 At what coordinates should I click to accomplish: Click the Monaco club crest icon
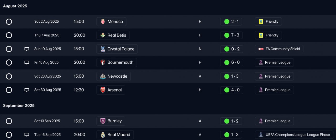pyautogui.click(x=103, y=22)
